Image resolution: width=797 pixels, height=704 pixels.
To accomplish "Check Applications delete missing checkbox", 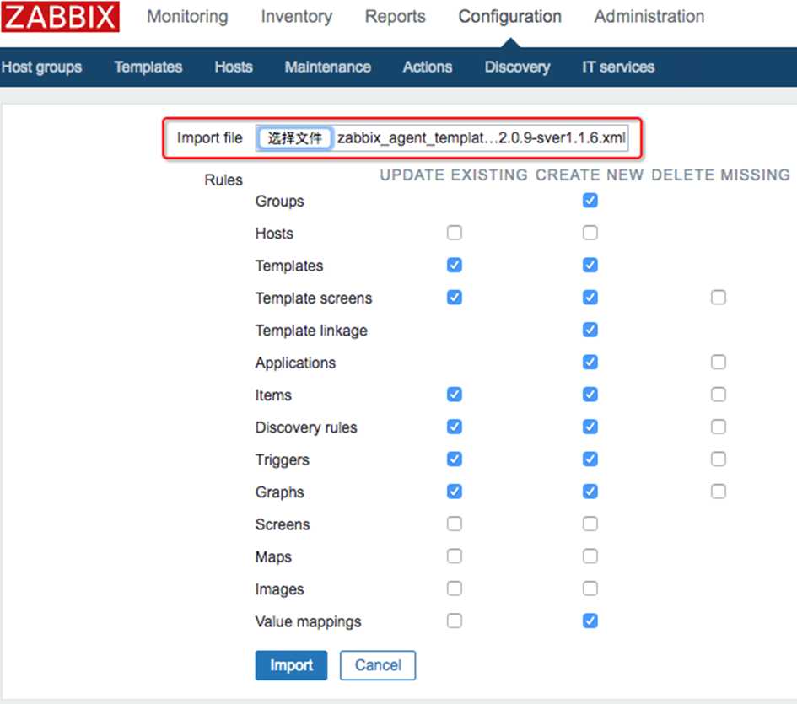I will (719, 362).
